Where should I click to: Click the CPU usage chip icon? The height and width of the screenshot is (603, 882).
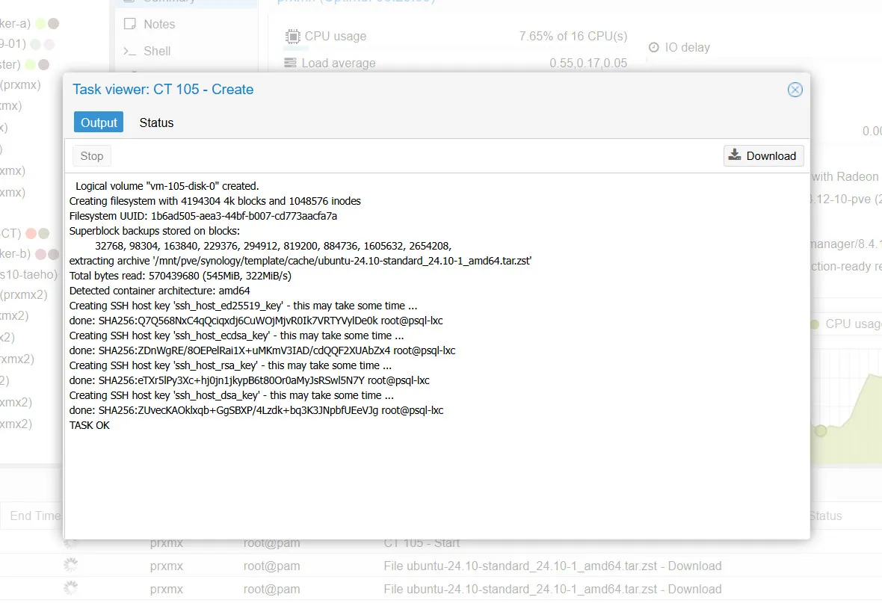291,37
